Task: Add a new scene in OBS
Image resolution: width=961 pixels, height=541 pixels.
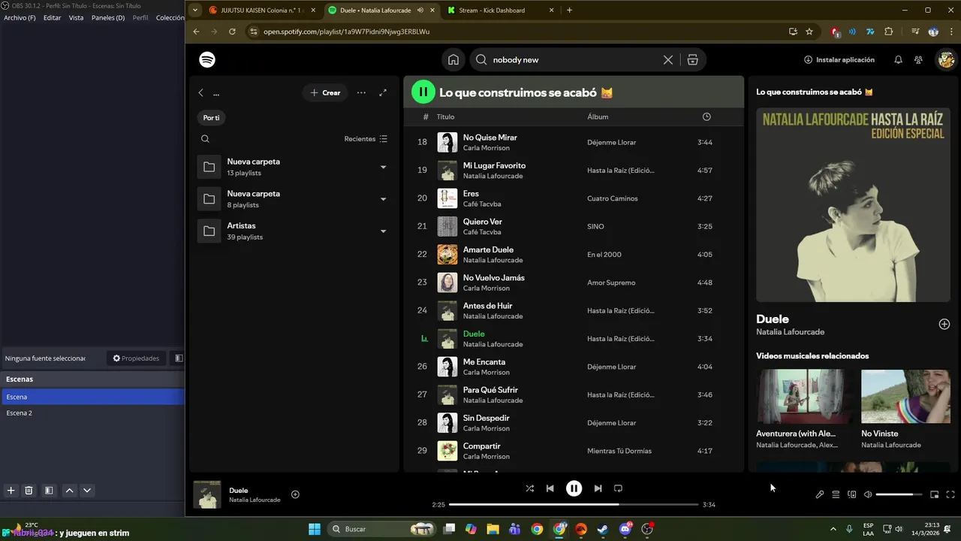Action: (11, 491)
